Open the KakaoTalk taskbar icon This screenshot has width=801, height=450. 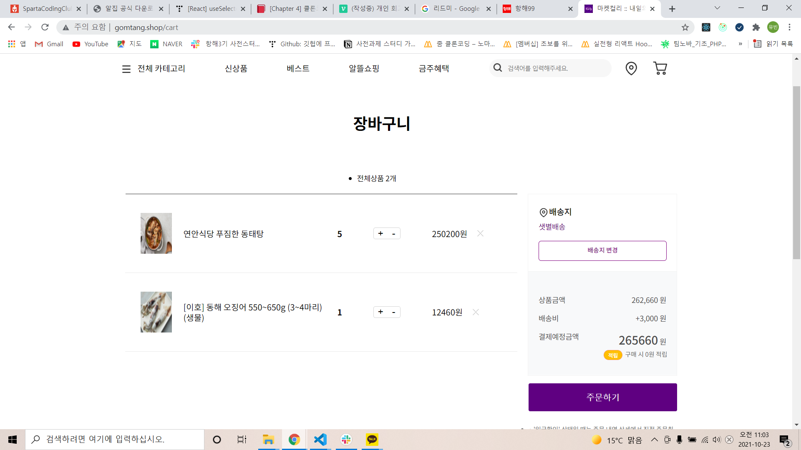coord(372,440)
